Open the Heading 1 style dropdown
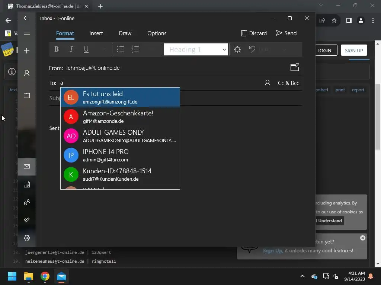The width and height of the screenshot is (381, 285). 196,49
